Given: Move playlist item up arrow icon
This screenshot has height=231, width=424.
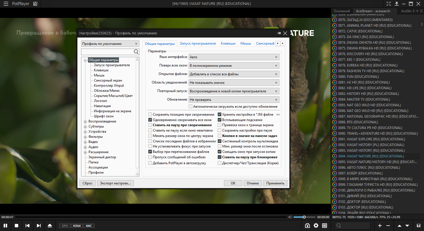Looking at the screenshot, I should [399, 226].
